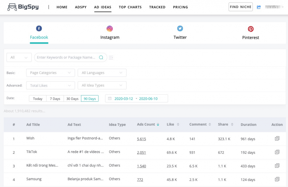Open the TOP CHARTS menu item
The image size is (288, 187).
pos(130,7)
